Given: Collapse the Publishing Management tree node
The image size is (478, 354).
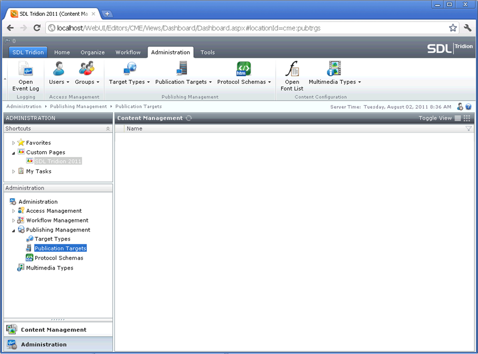Looking at the screenshot, I should click(x=14, y=230).
